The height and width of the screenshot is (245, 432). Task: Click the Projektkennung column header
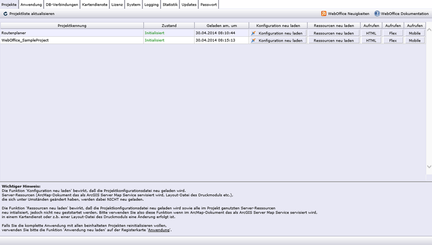[72, 25]
